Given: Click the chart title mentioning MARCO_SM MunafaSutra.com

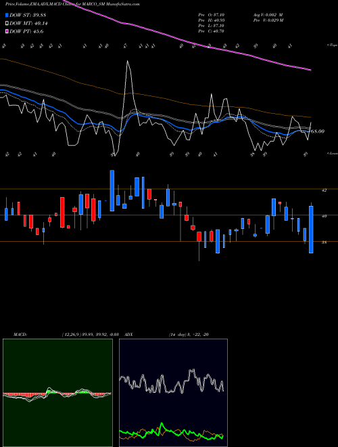Looking at the screenshot, I should (x=72, y=4).
